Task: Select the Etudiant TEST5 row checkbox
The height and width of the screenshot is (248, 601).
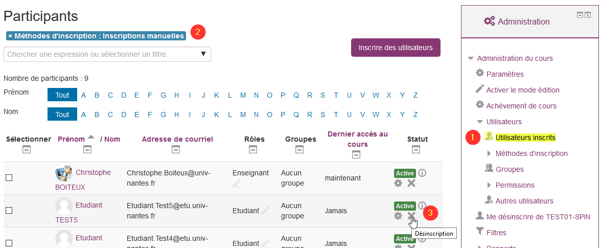Action: click(9, 210)
